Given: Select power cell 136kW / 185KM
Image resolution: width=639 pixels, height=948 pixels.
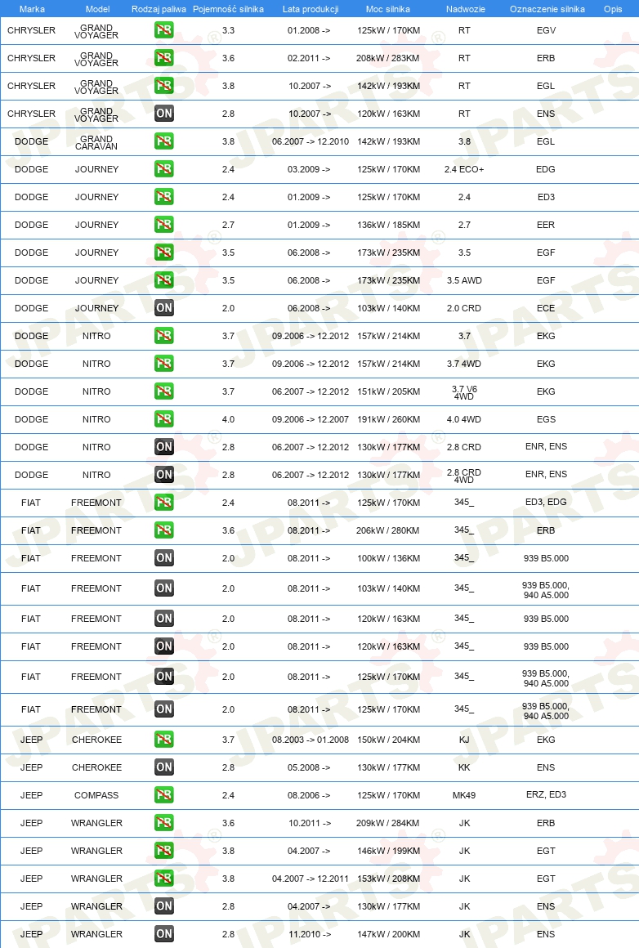Looking at the screenshot, I should pos(388,225).
